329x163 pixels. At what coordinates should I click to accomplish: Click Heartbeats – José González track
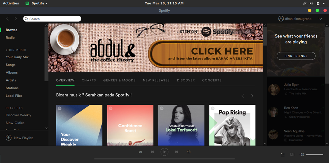tap(301, 89)
